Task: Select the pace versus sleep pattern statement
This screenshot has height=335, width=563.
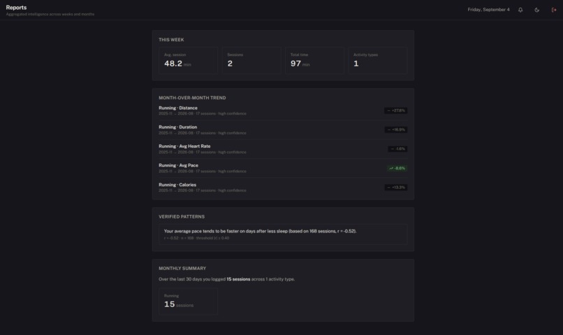Action: click(x=260, y=231)
